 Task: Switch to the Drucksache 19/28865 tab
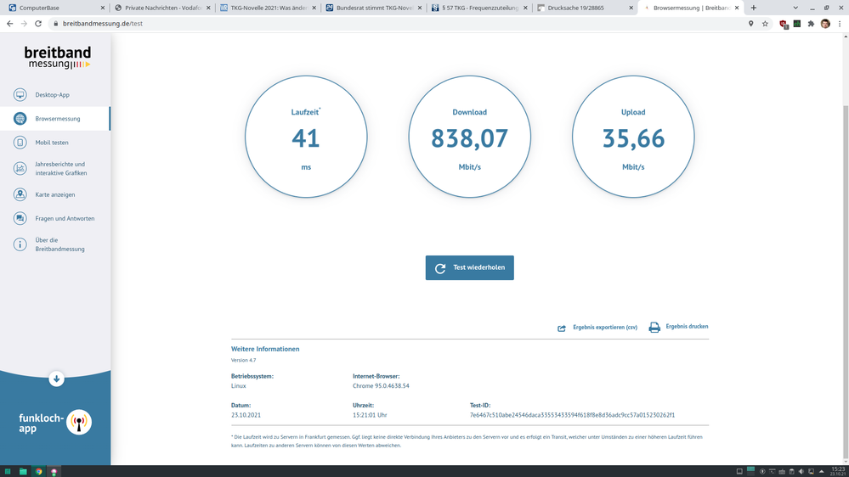(x=585, y=8)
